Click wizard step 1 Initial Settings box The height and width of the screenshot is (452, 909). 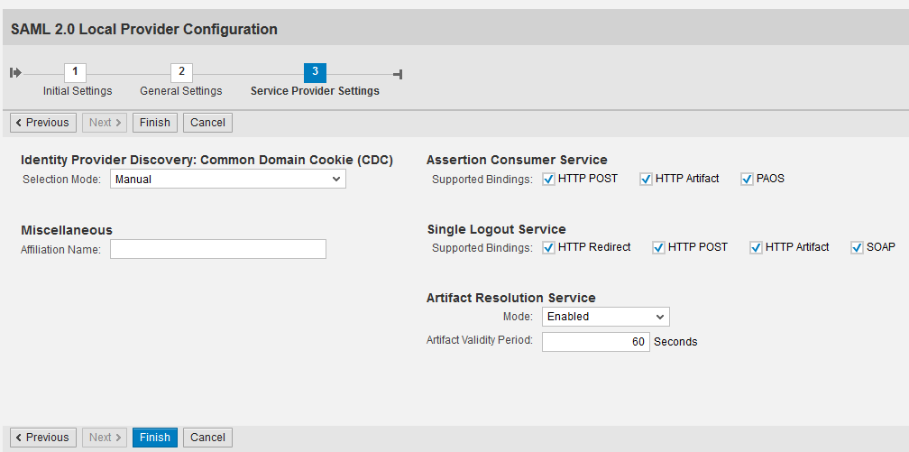click(75, 71)
